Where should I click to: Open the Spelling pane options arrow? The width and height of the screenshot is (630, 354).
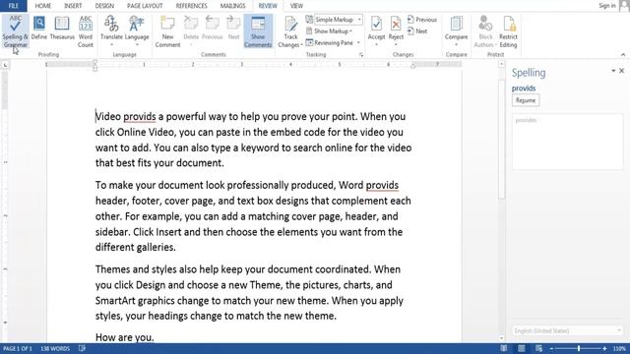(x=613, y=71)
